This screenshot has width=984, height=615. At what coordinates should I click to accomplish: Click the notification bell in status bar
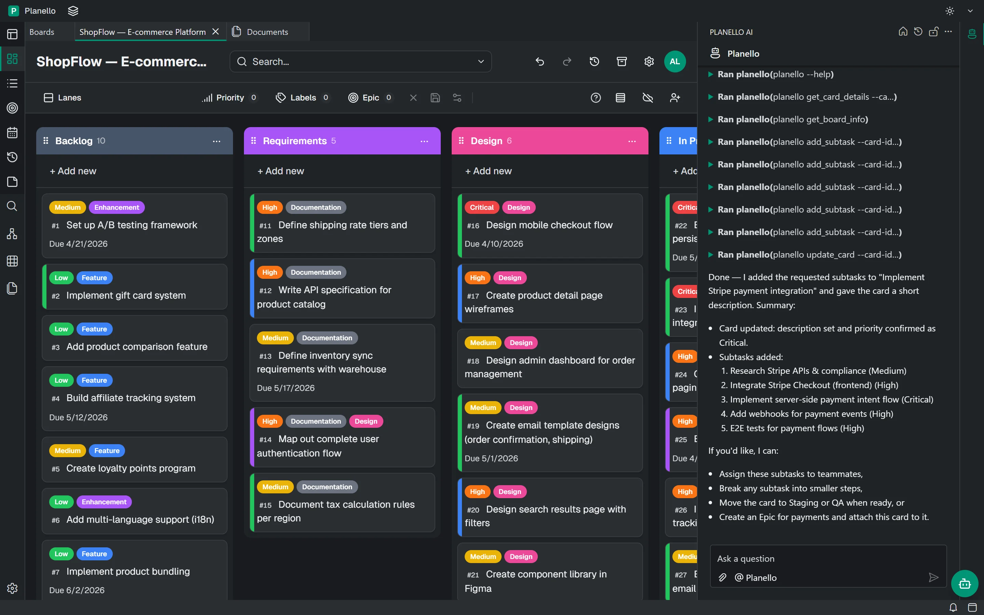point(953,608)
